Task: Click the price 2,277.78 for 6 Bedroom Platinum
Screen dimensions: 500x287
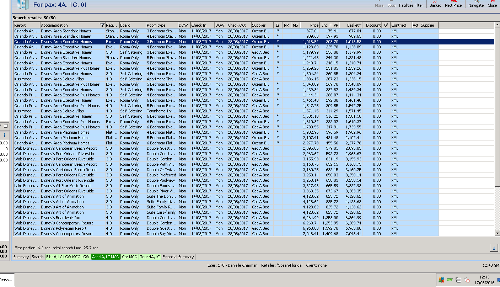Action: 311,143
